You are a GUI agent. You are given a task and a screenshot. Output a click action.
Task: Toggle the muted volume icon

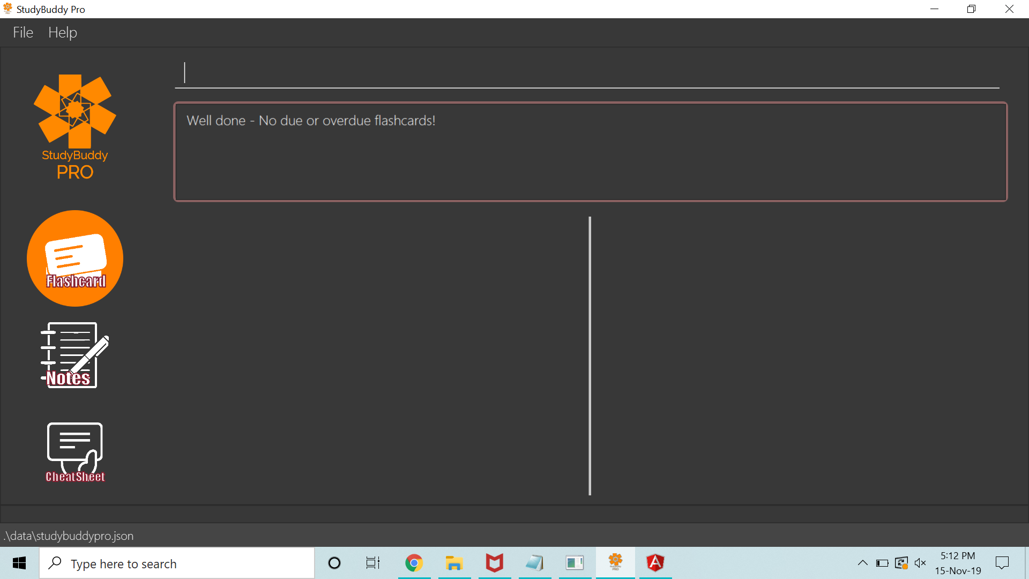click(920, 563)
